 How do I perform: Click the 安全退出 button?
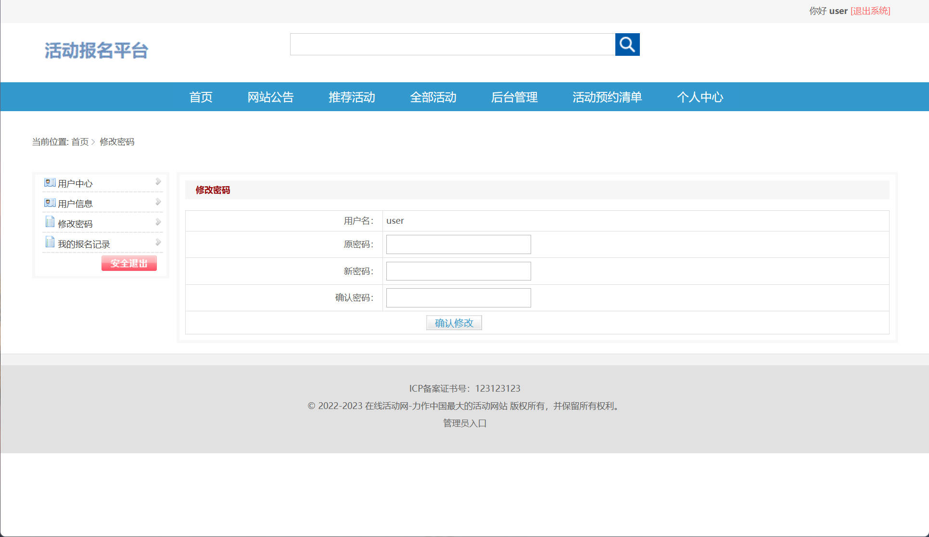128,263
